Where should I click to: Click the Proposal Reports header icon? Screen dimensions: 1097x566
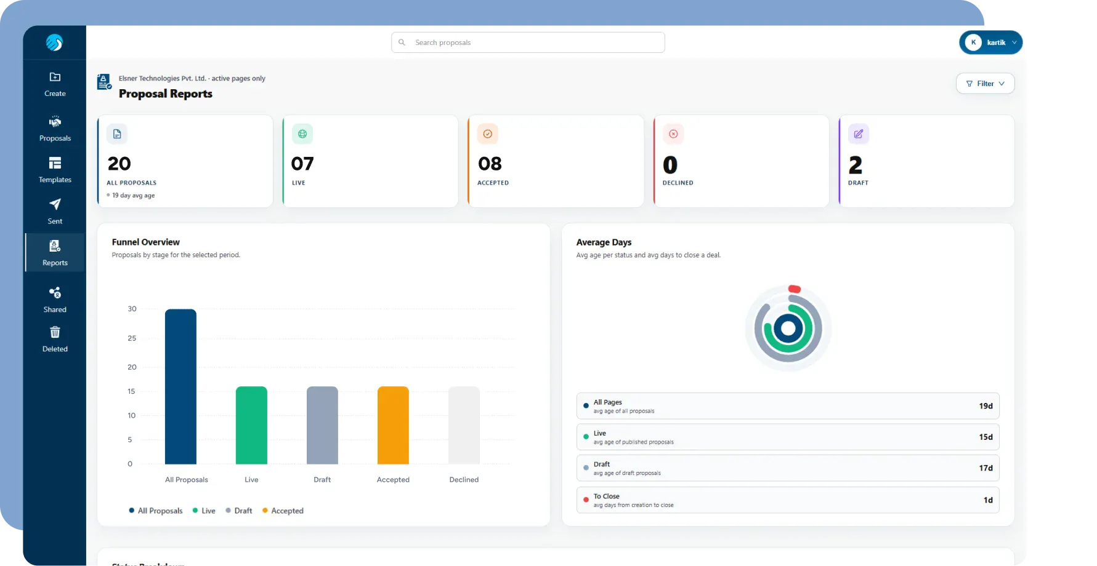pyautogui.click(x=104, y=82)
